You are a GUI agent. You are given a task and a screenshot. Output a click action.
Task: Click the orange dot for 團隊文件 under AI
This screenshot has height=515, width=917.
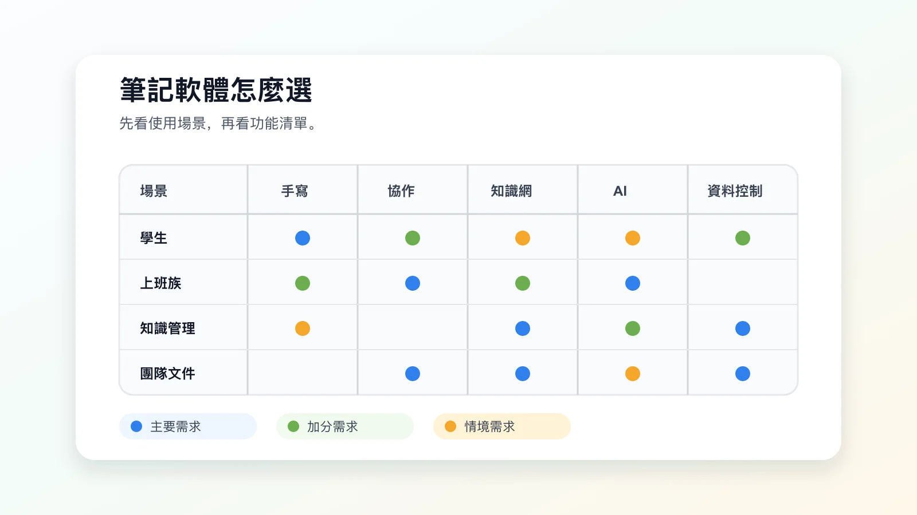pyautogui.click(x=633, y=374)
